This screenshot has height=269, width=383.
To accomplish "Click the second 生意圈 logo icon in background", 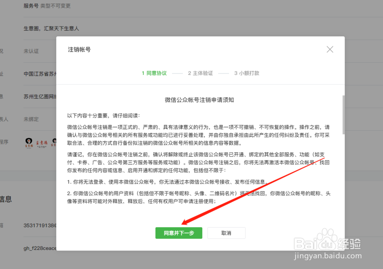I will 42,144.
